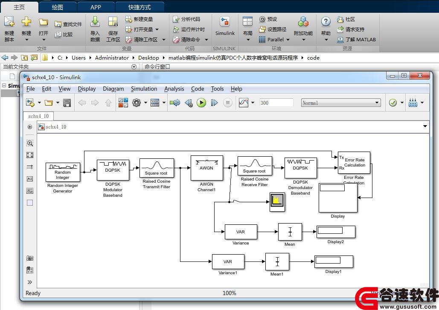Insert an image from the palette
Image resolution: width=439 pixels, height=310 pixels.
tap(30, 191)
